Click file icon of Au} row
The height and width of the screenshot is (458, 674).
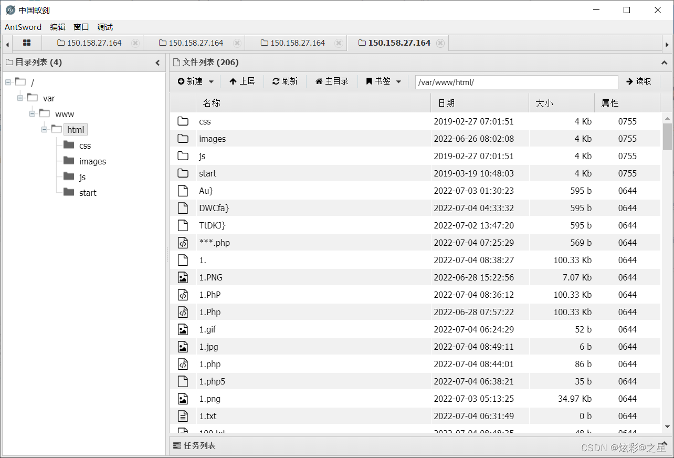(x=183, y=191)
